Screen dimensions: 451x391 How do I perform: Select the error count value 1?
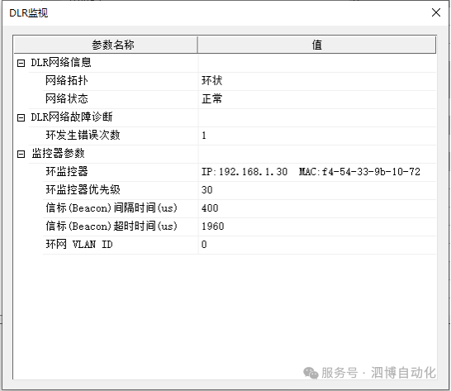pos(204,136)
